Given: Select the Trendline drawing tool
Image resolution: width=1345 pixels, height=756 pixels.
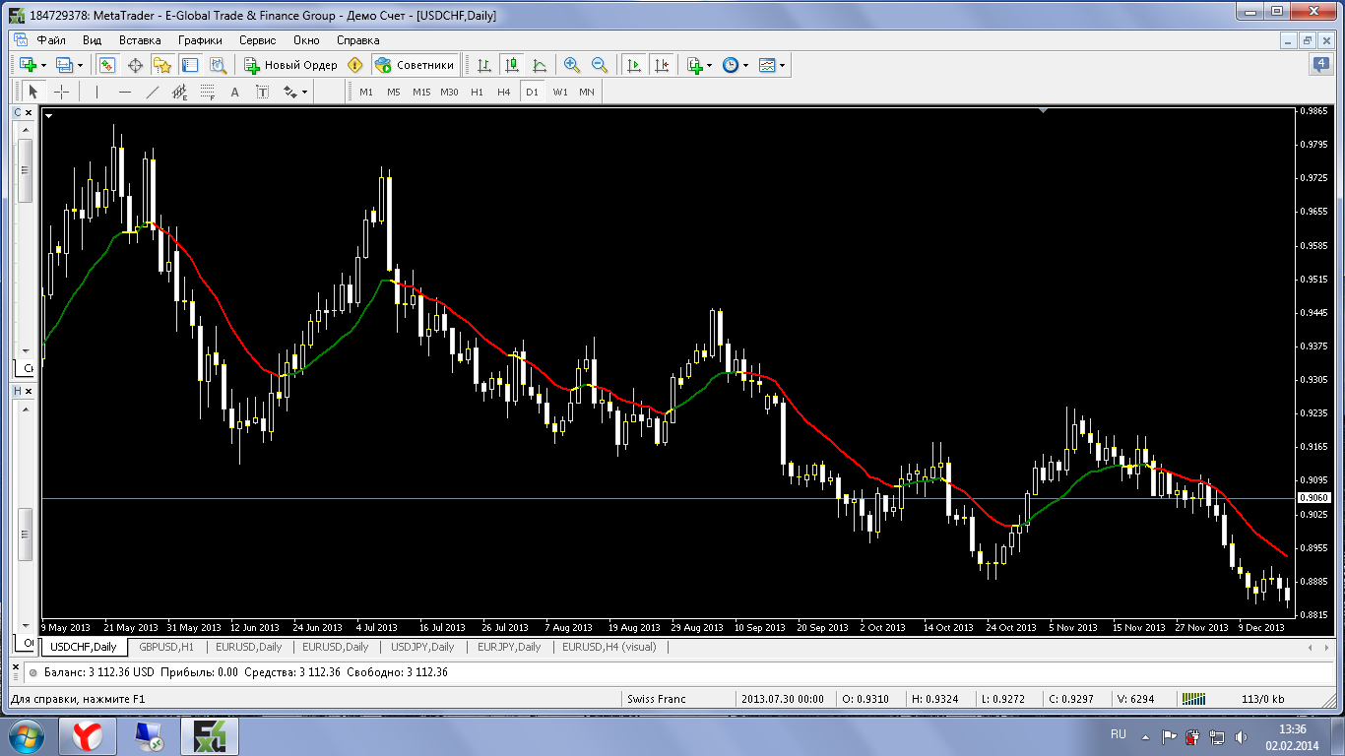Looking at the screenshot, I should [x=152, y=92].
